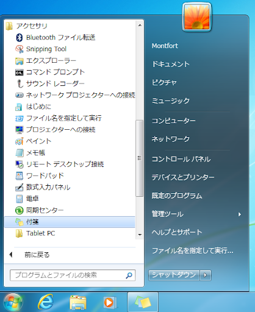Select the Snipping Tool text label
Viewport: 255px width, 312px height.
tap(46, 49)
